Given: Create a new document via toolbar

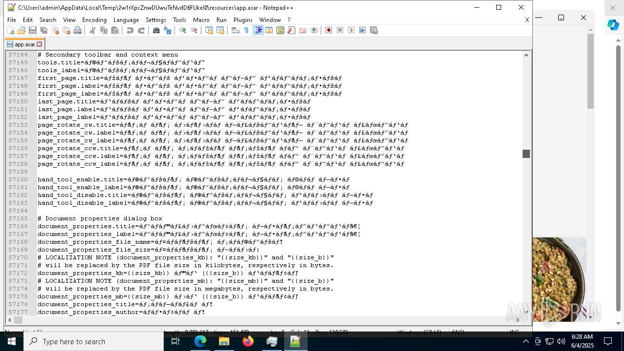Looking at the screenshot, I should (x=10, y=30).
